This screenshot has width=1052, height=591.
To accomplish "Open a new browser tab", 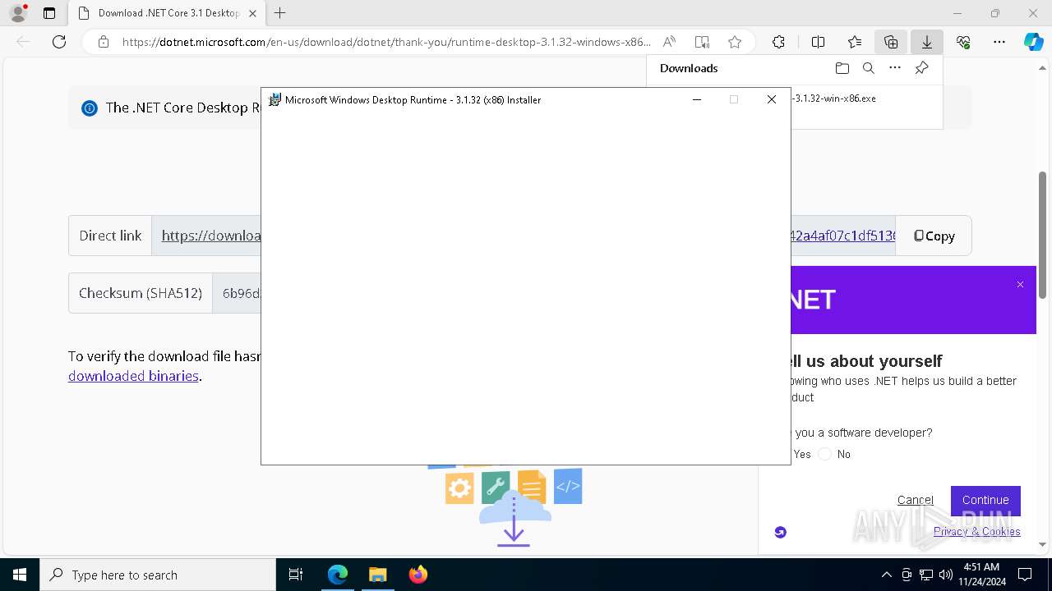I will (280, 13).
